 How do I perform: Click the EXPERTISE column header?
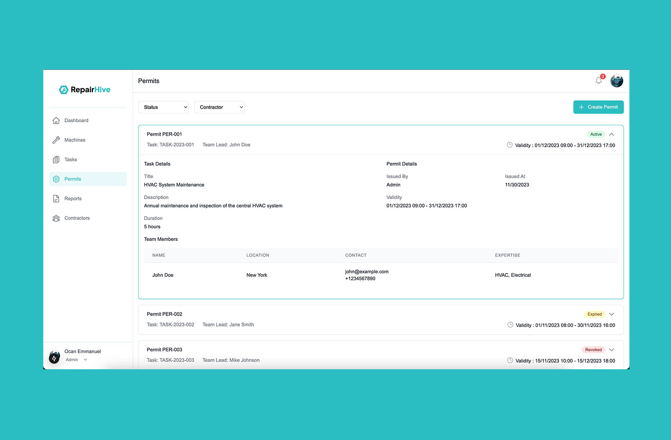pos(508,255)
